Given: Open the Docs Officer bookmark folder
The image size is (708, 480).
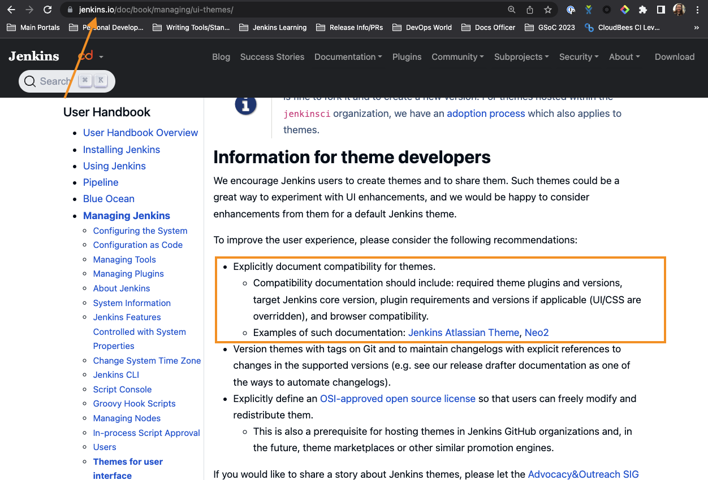Looking at the screenshot, I should [489, 27].
